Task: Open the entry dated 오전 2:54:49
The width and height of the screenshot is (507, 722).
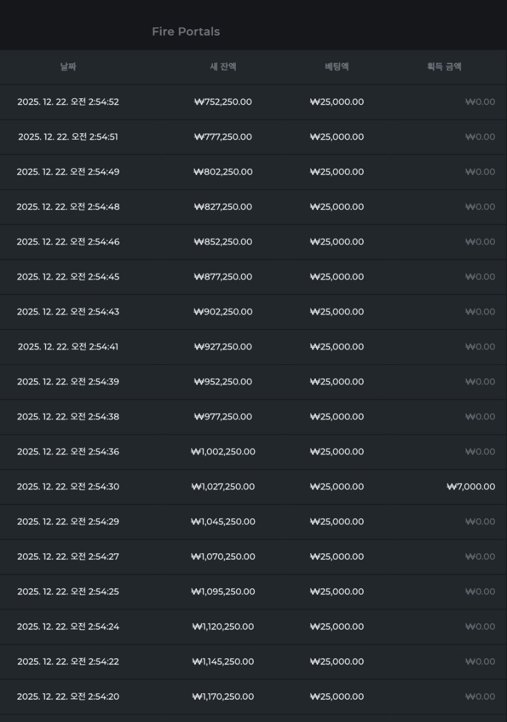Action: pos(68,172)
